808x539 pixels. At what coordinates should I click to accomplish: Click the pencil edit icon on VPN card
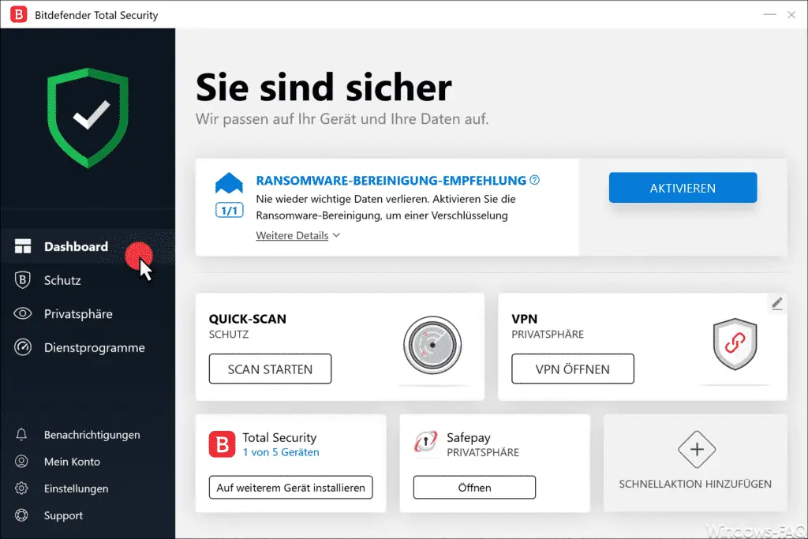(777, 304)
